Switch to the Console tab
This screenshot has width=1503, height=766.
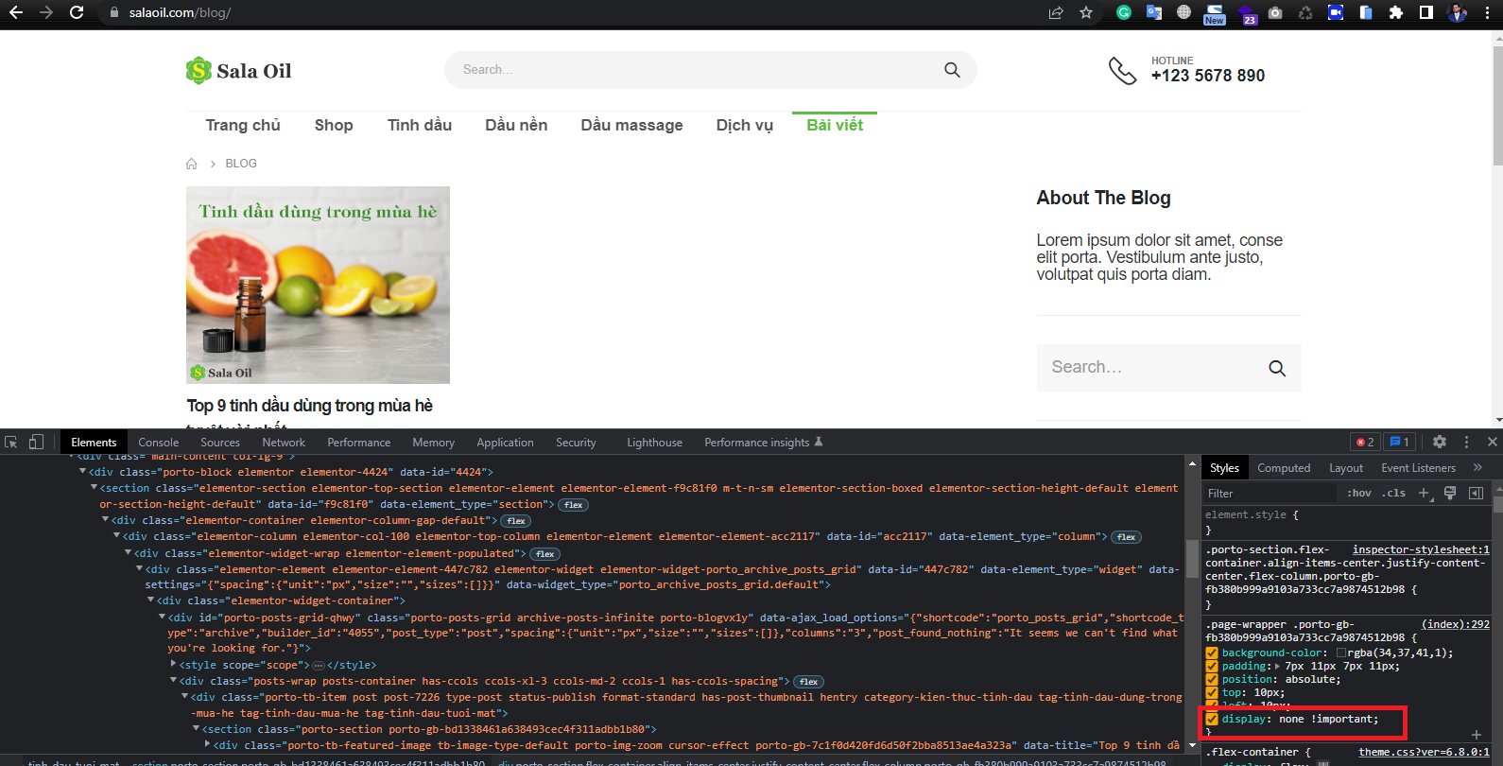click(158, 443)
